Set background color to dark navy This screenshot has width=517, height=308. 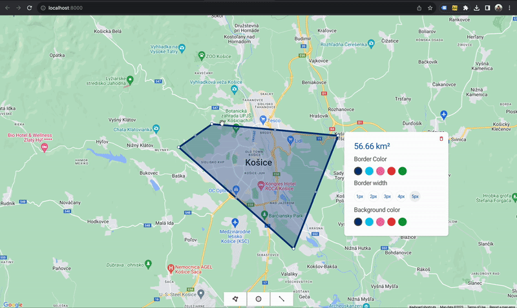coord(358,221)
